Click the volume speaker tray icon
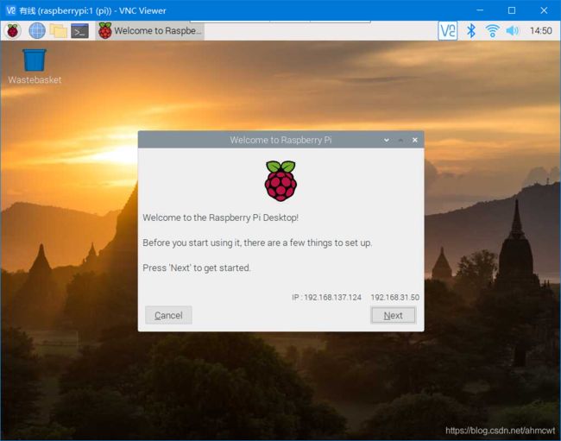 tap(513, 31)
